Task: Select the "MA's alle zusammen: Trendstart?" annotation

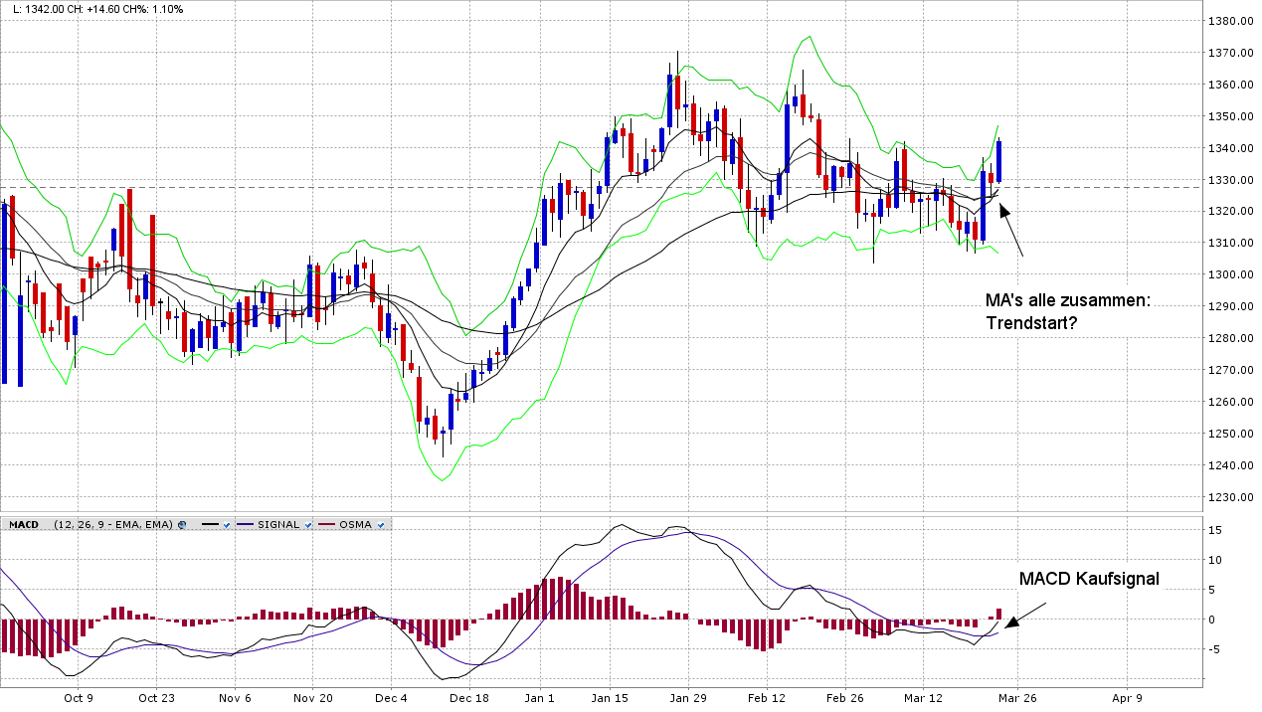Action: coord(1067,311)
